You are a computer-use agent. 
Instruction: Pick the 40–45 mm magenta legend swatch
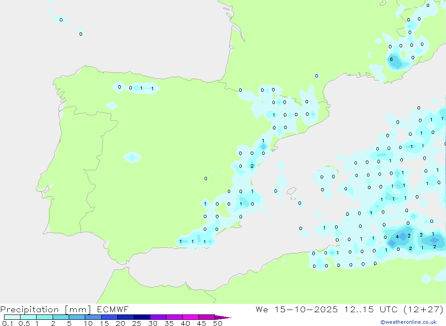coord(190,317)
